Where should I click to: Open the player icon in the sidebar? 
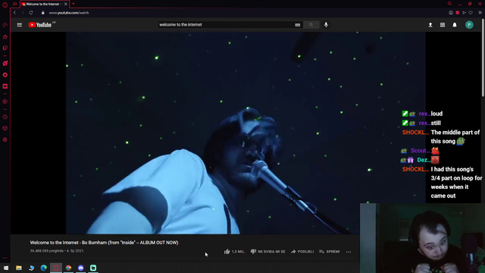coord(5,102)
